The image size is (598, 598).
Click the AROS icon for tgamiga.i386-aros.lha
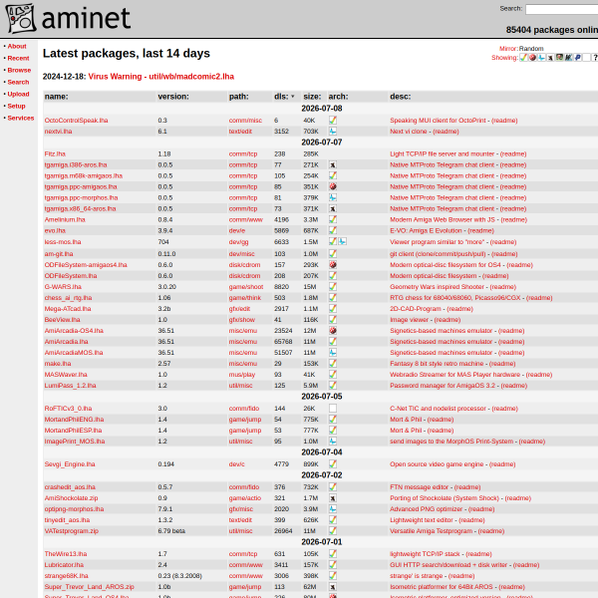pyautogui.click(x=333, y=165)
